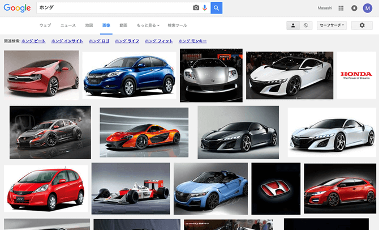This screenshot has height=230, width=379.
Task: Open settings with the gear icon
Action: click(x=362, y=25)
